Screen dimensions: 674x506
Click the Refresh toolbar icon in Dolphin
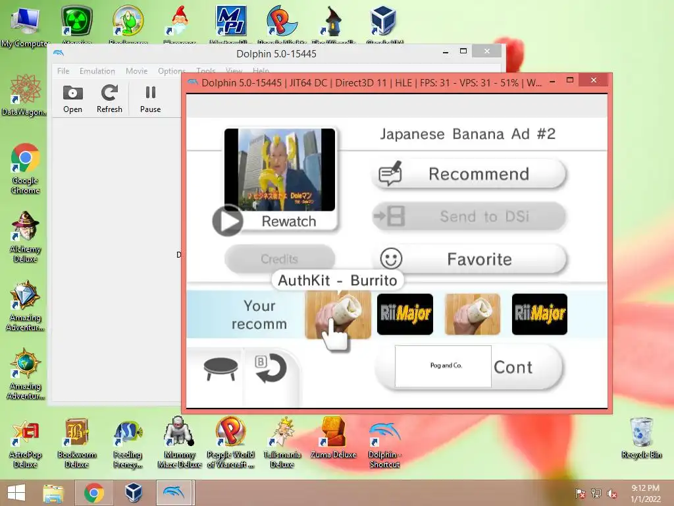109,99
